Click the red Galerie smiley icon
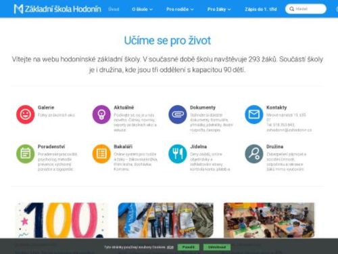The width and height of the screenshot is (338, 254). tap(25, 114)
